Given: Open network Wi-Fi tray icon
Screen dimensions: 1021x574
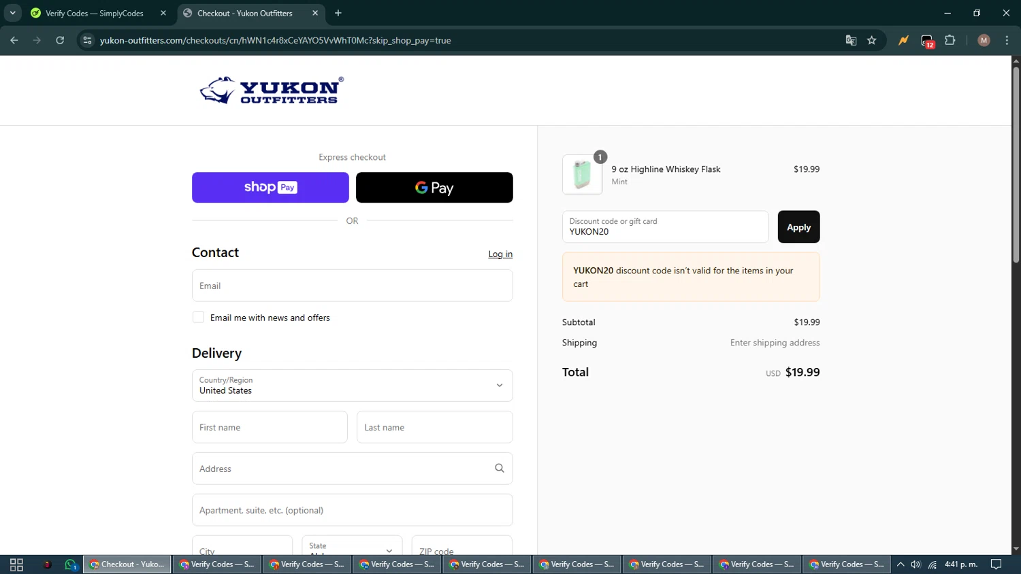Looking at the screenshot, I should click(933, 564).
